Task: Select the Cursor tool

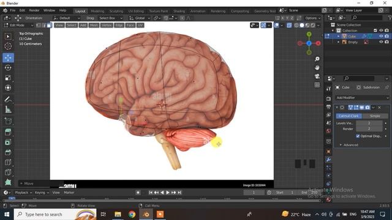Action: click(x=8, y=46)
